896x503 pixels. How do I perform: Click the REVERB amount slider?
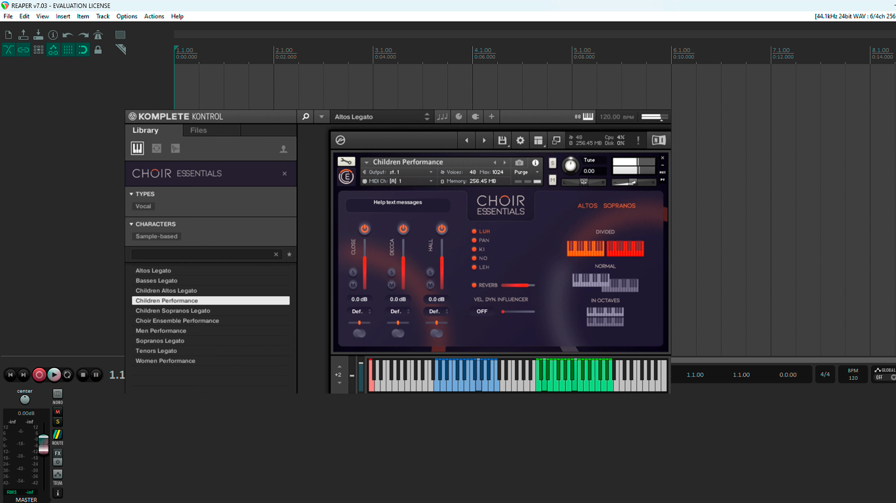click(518, 286)
